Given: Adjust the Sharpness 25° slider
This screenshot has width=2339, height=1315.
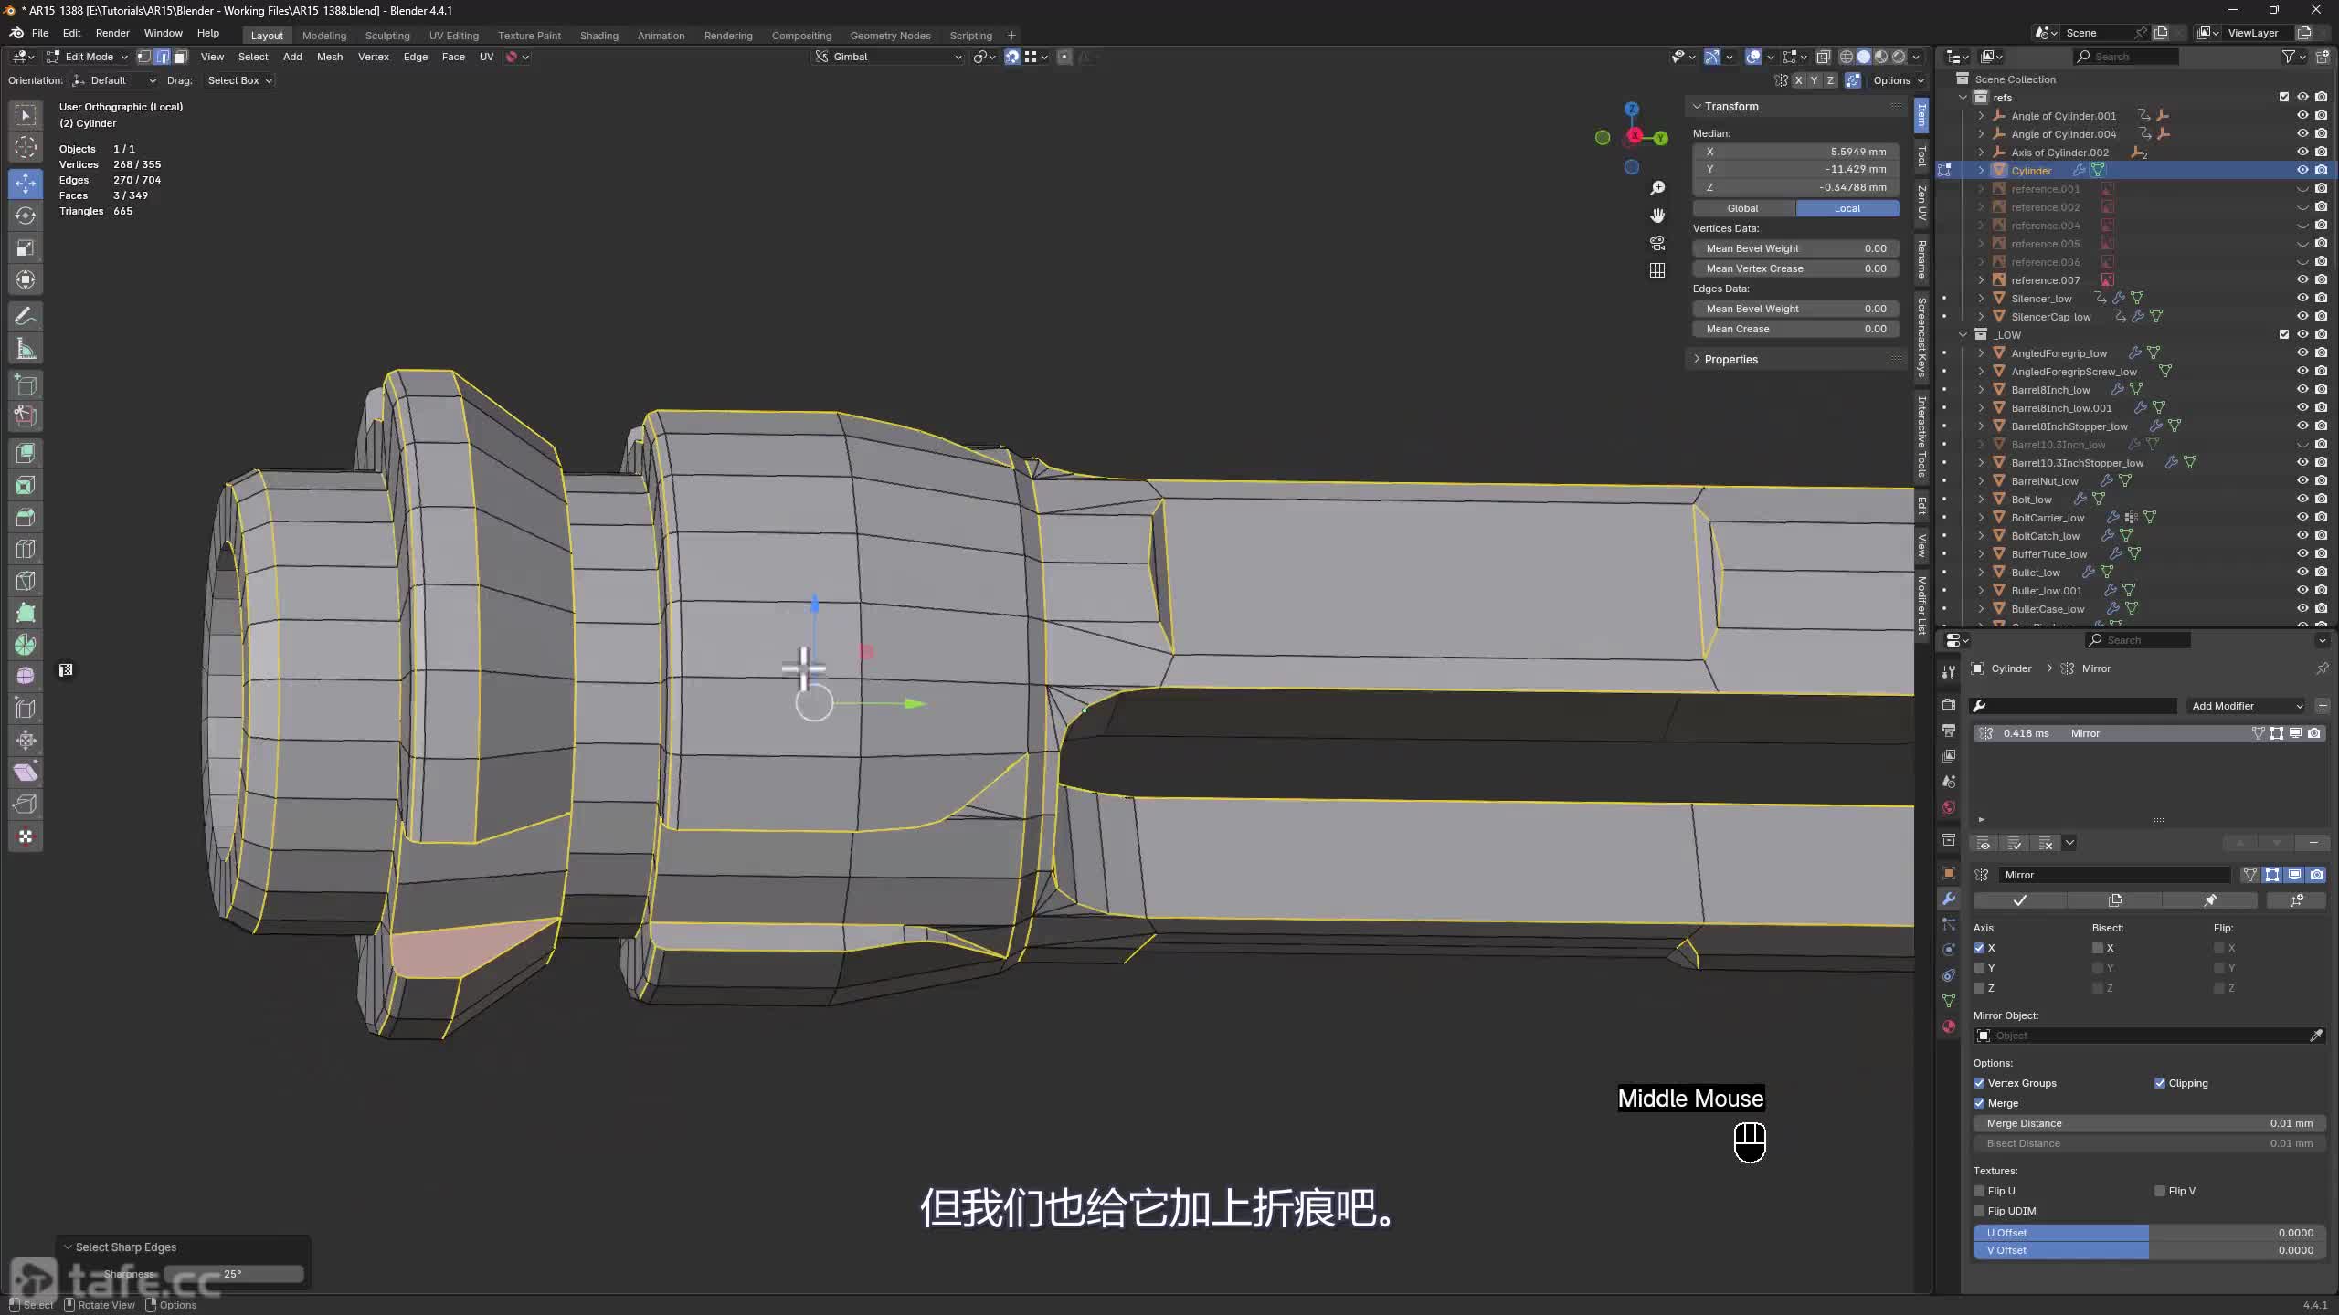Looking at the screenshot, I should (x=234, y=1274).
